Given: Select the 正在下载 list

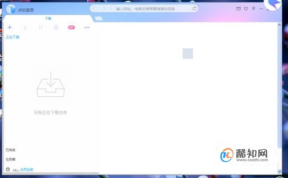Looking at the screenshot, I should coord(13,37).
